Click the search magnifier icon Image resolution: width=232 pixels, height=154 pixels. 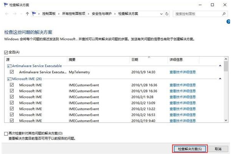[224, 14]
